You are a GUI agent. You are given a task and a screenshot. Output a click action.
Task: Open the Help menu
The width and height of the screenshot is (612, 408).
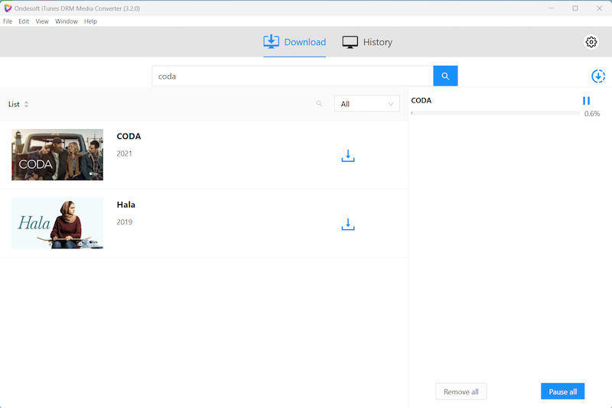tap(90, 21)
